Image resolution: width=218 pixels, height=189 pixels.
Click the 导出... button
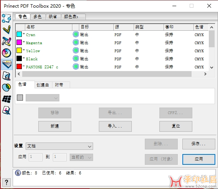pyautogui.click(x=115, y=113)
